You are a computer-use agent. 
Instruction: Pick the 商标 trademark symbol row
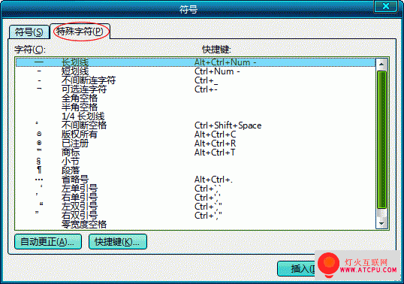point(195,153)
